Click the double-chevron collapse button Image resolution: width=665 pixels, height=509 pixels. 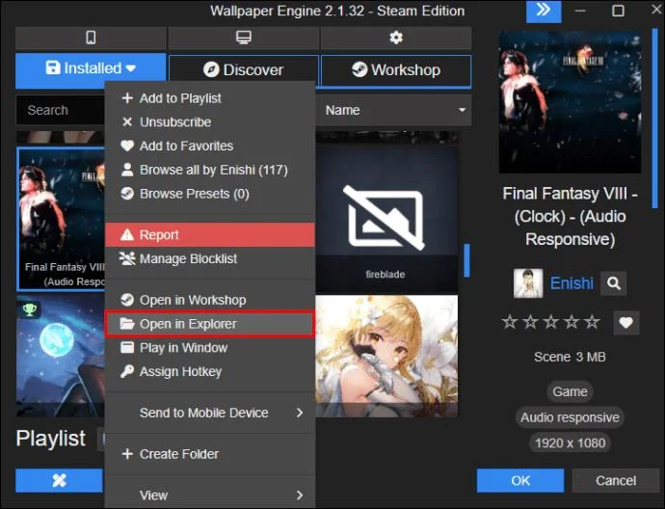pos(544,11)
